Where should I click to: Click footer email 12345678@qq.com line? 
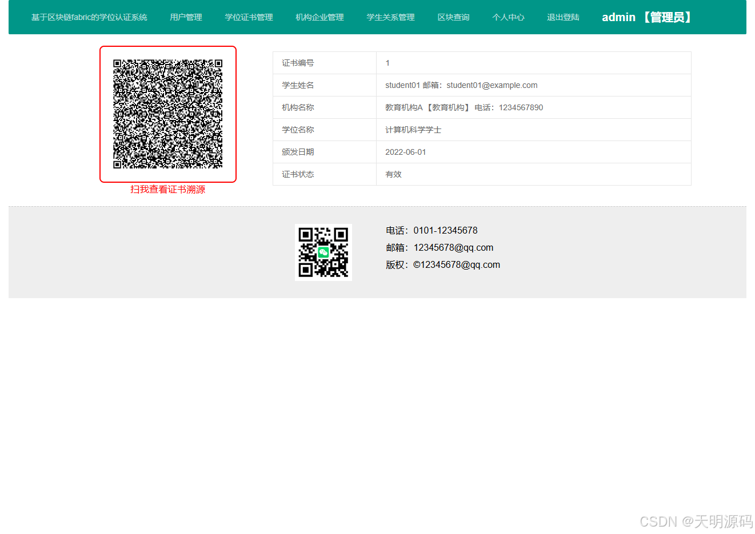click(440, 248)
